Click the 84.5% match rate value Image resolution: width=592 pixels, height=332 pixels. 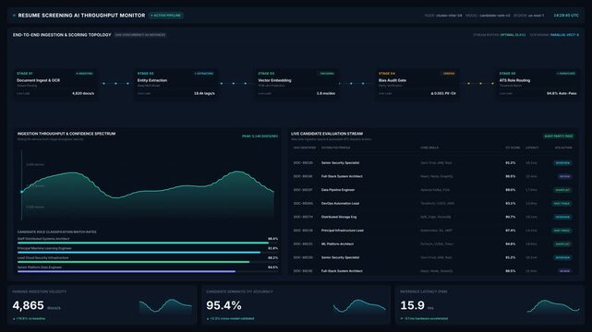pos(273,267)
